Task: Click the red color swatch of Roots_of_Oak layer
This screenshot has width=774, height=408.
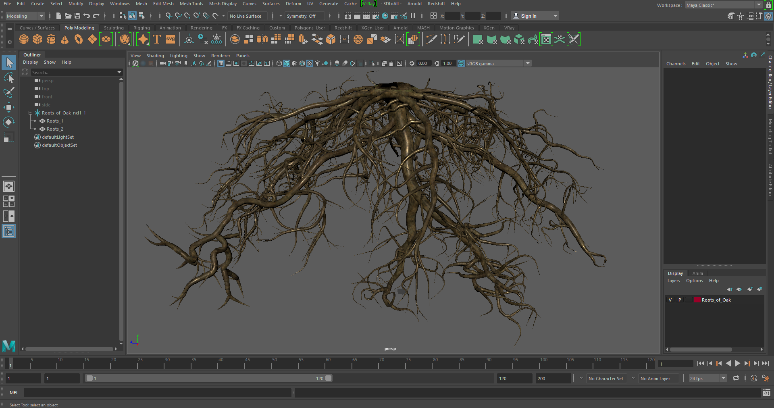Action: pyautogui.click(x=697, y=300)
